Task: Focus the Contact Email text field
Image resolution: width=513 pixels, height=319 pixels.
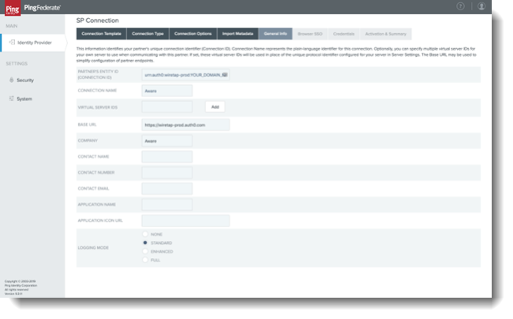Action: pyautogui.click(x=167, y=189)
